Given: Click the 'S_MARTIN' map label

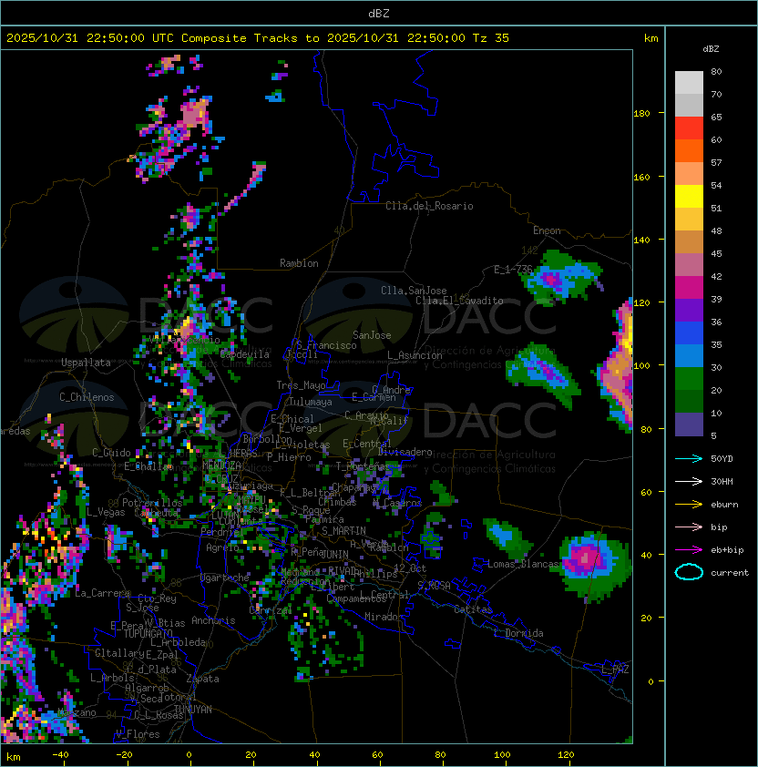Looking at the screenshot, I should (343, 531).
